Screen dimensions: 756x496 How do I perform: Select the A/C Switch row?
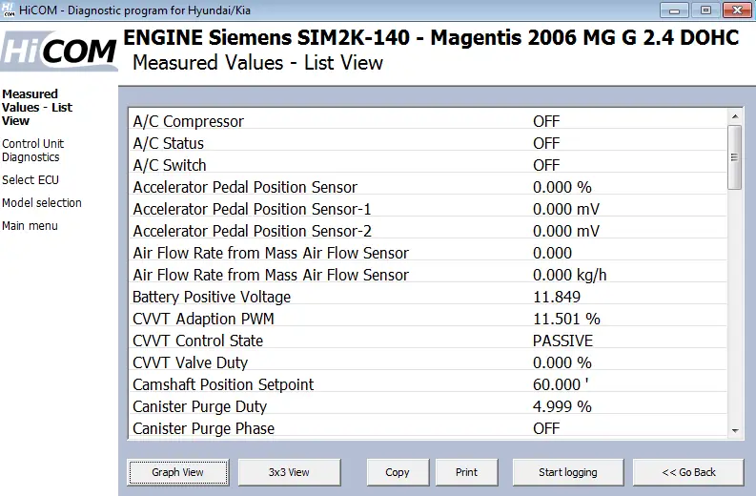(428, 166)
